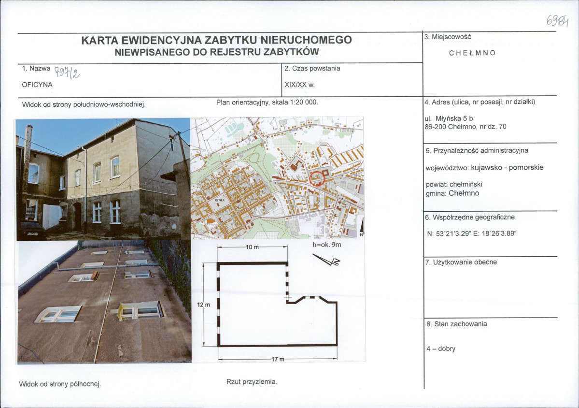Click the red circle on the orientation map
This screenshot has height=408, width=579.
pos(317,178)
